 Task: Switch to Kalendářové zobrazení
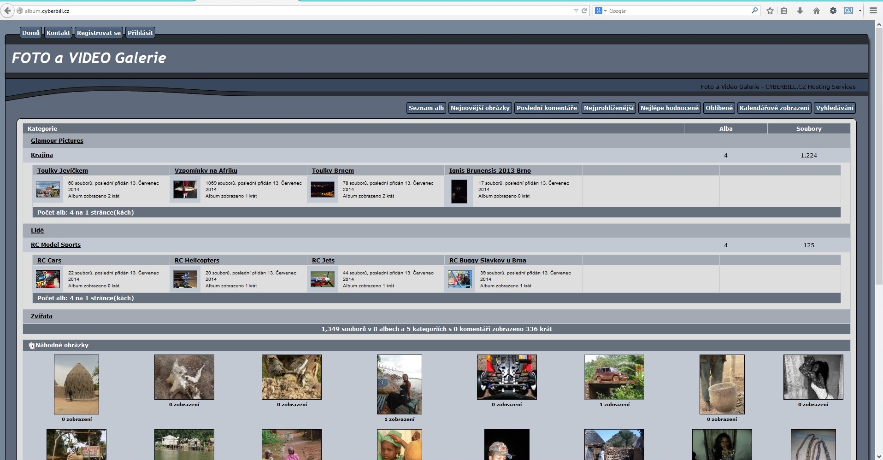pyautogui.click(x=774, y=108)
